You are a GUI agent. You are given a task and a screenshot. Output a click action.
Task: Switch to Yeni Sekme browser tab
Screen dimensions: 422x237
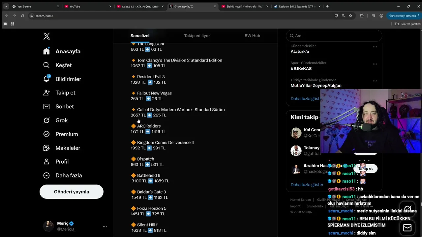click(x=35, y=6)
